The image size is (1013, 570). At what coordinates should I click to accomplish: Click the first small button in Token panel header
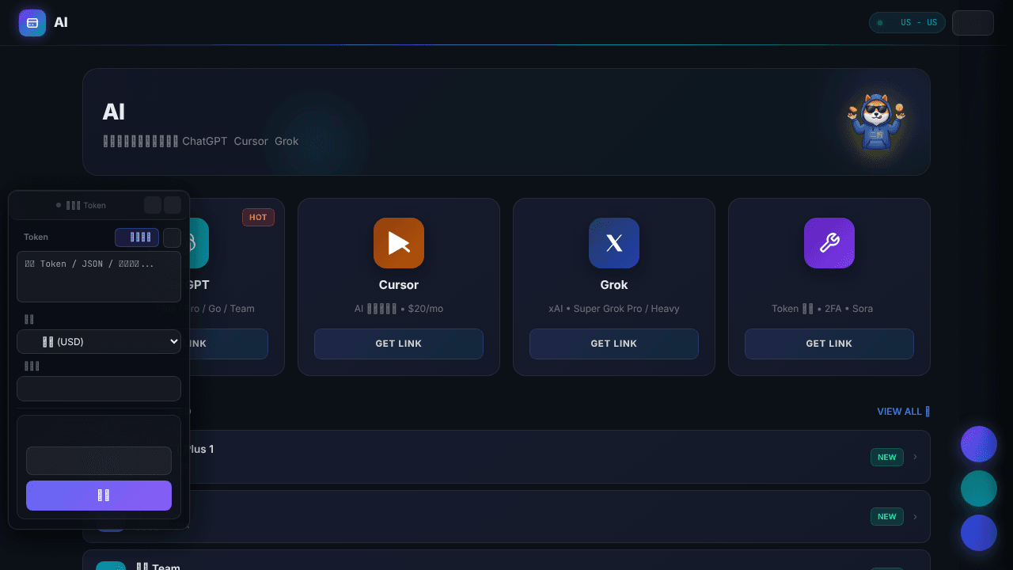click(x=153, y=205)
